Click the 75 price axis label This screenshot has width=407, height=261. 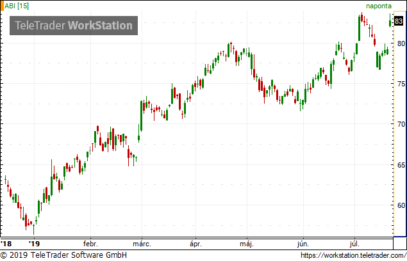point(401,84)
